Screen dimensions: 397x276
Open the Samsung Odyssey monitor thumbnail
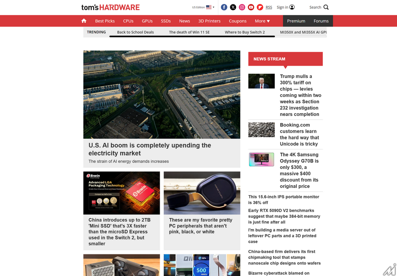point(261,159)
